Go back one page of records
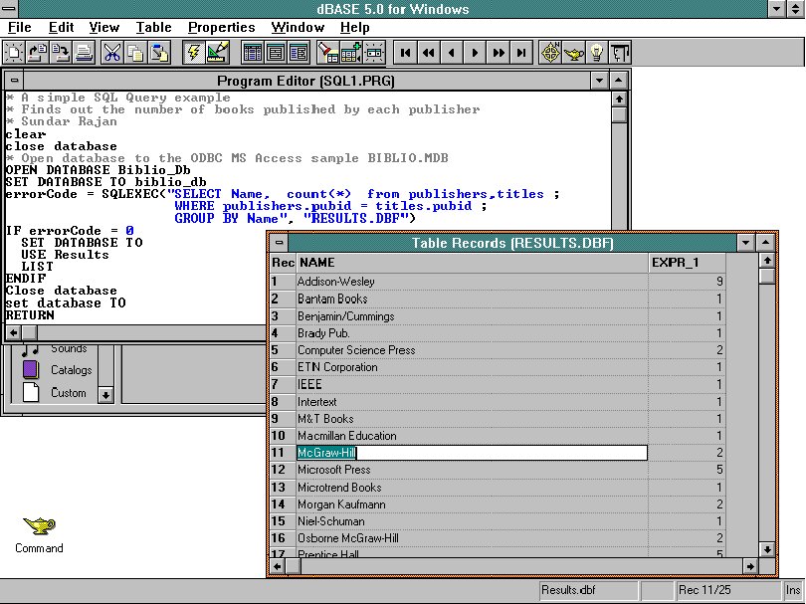This screenshot has height=604, width=806. coord(428,53)
